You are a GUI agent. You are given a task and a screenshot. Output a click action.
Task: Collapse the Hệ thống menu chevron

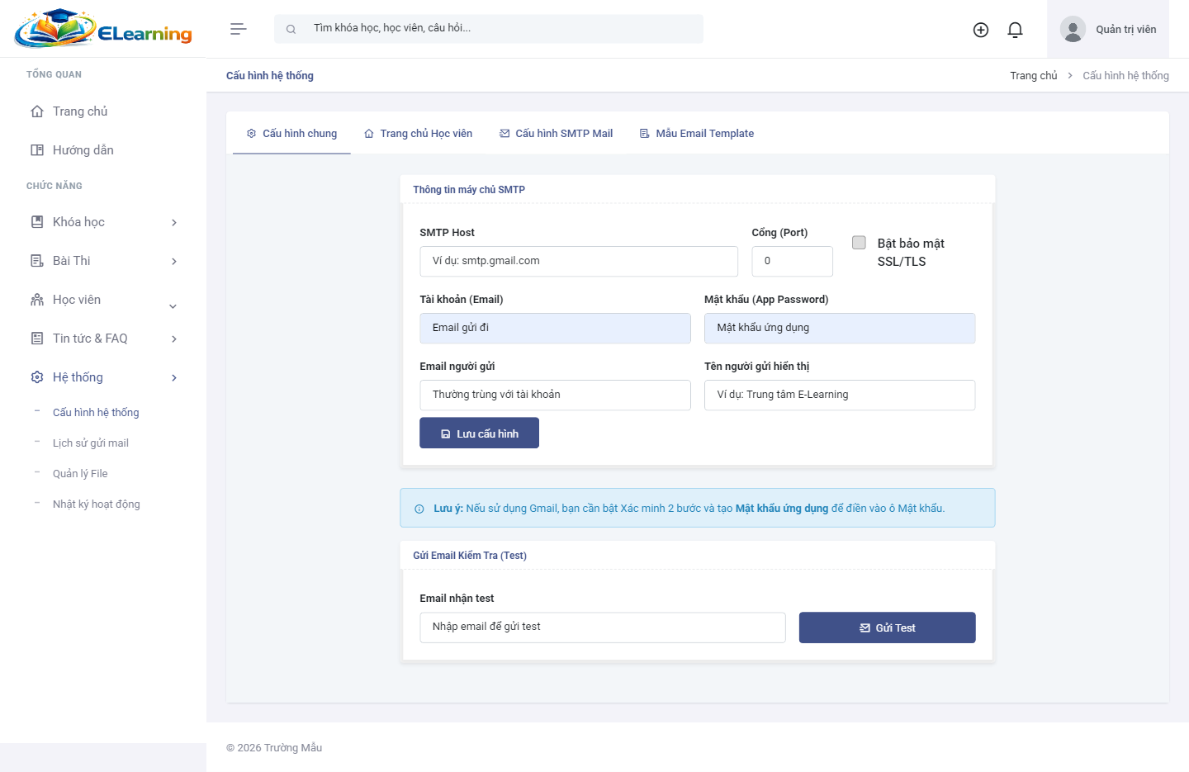pos(173,378)
